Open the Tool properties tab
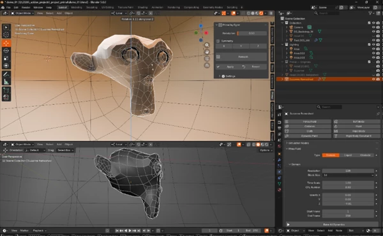 point(280,115)
